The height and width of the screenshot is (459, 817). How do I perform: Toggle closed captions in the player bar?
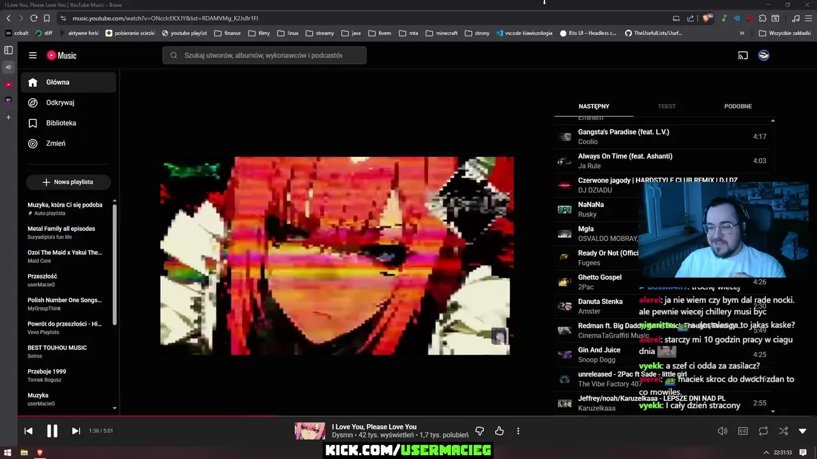(743, 431)
